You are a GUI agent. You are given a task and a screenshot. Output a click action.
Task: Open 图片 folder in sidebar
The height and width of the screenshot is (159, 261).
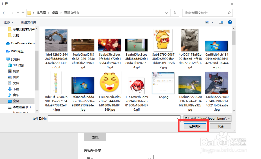tap(13, 77)
